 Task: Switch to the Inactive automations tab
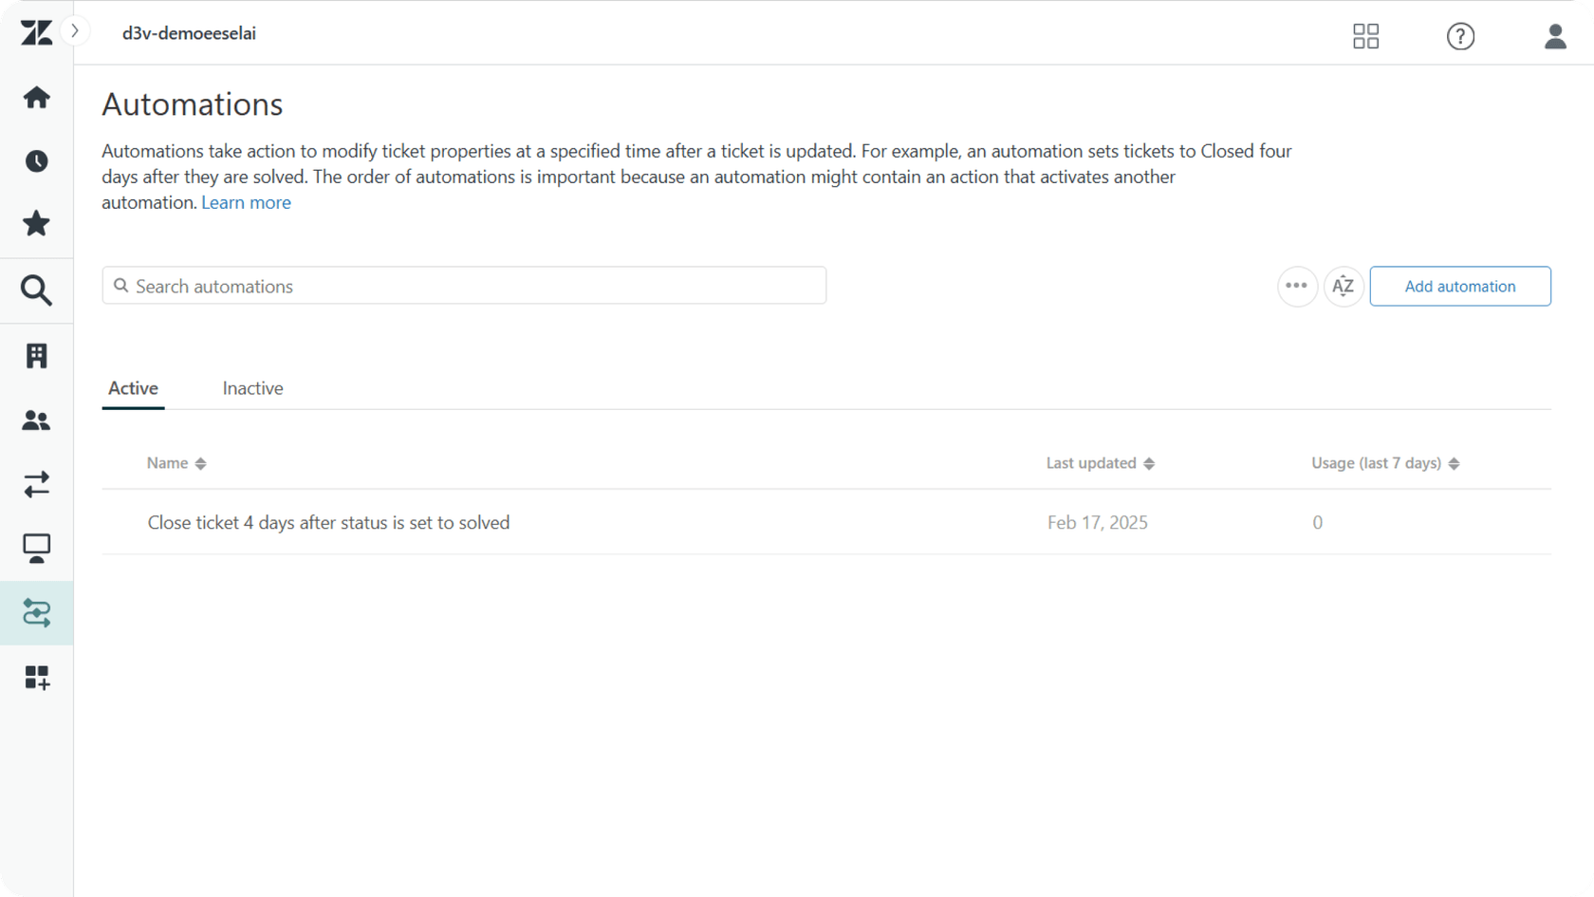tap(252, 388)
